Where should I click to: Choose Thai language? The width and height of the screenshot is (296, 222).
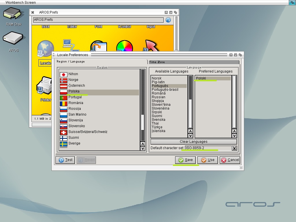[x=169, y=123]
